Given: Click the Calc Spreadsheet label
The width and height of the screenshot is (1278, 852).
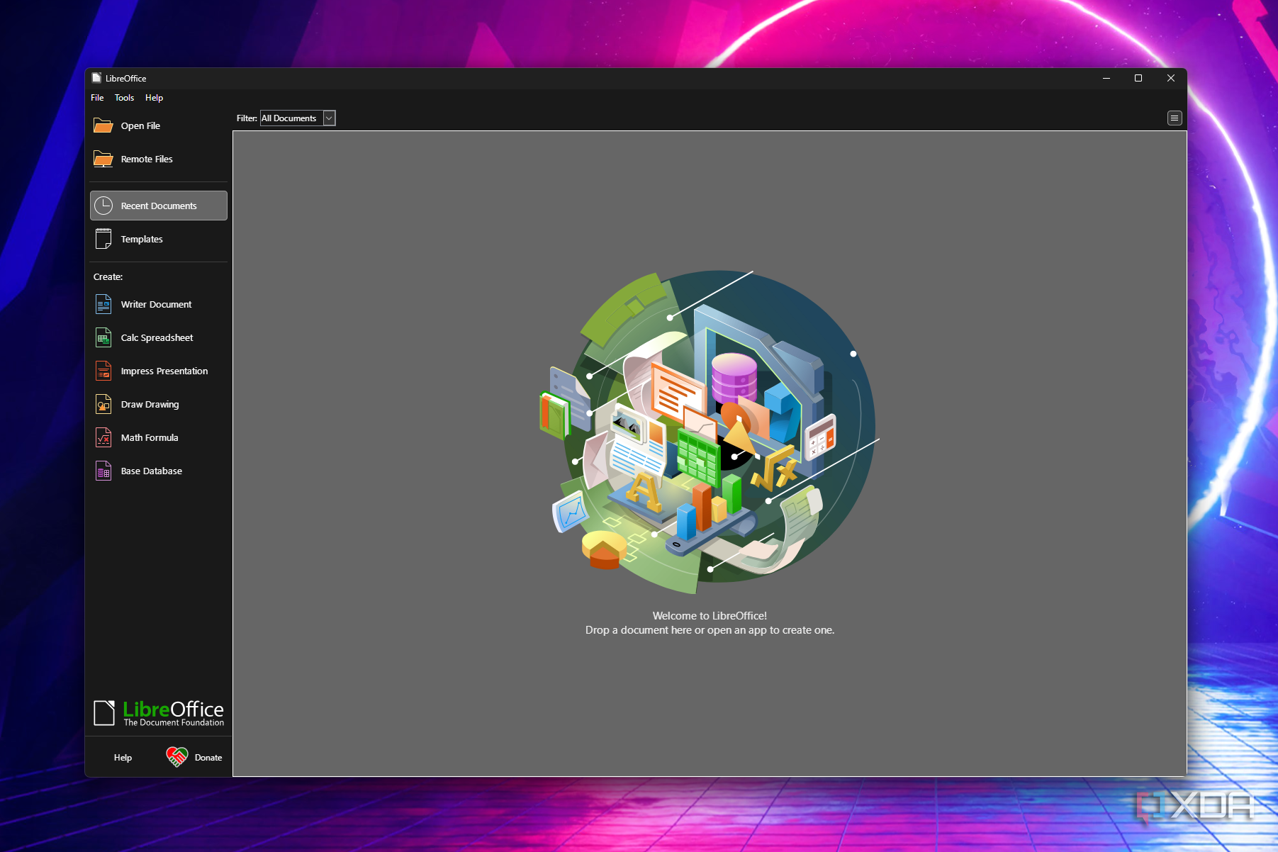Looking at the screenshot, I should pos(157,337).
